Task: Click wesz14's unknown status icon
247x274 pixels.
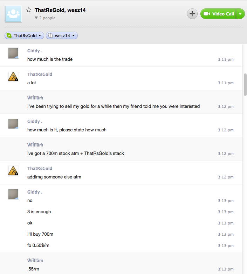Action: click(x=50, y=35)
